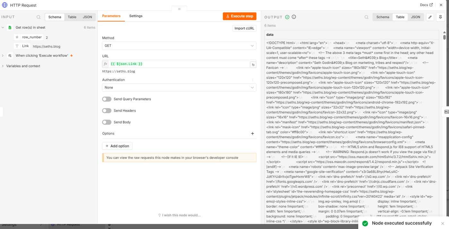This screenshot has height=229, width=449.
Task: Click the info icon beside OUTPUT
Action: pos(294,17)
